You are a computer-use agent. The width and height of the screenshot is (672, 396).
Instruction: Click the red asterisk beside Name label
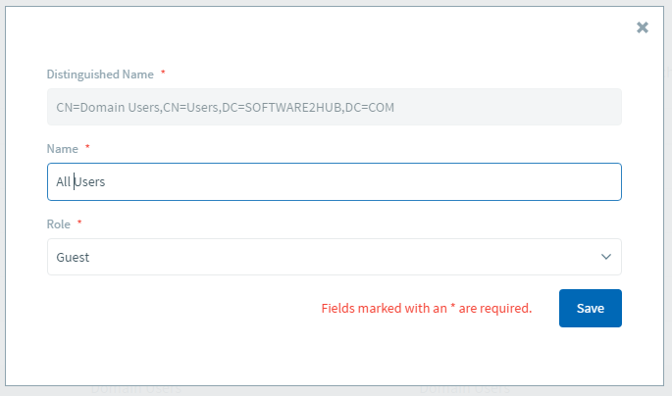click(87, 147)
